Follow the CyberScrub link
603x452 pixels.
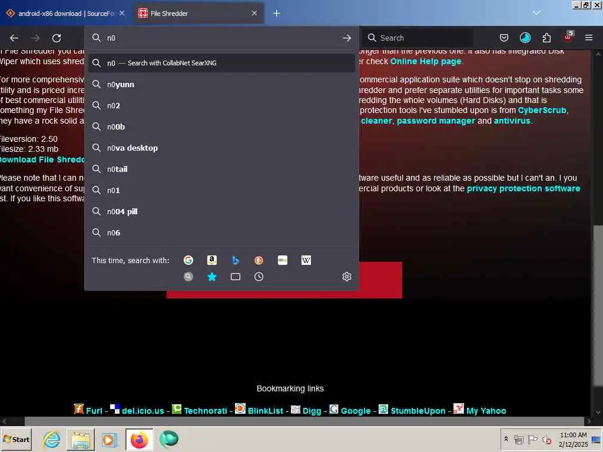[x=542, y=110]
